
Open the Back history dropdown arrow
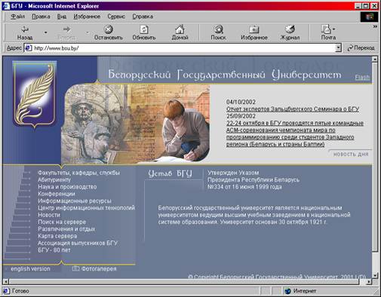point(45,32)
